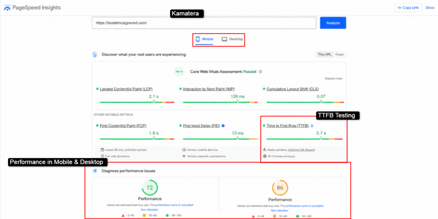Click the LCP distribution bar
The height and width of the screenshot is (219, 438).
click(x=137, y=102)
